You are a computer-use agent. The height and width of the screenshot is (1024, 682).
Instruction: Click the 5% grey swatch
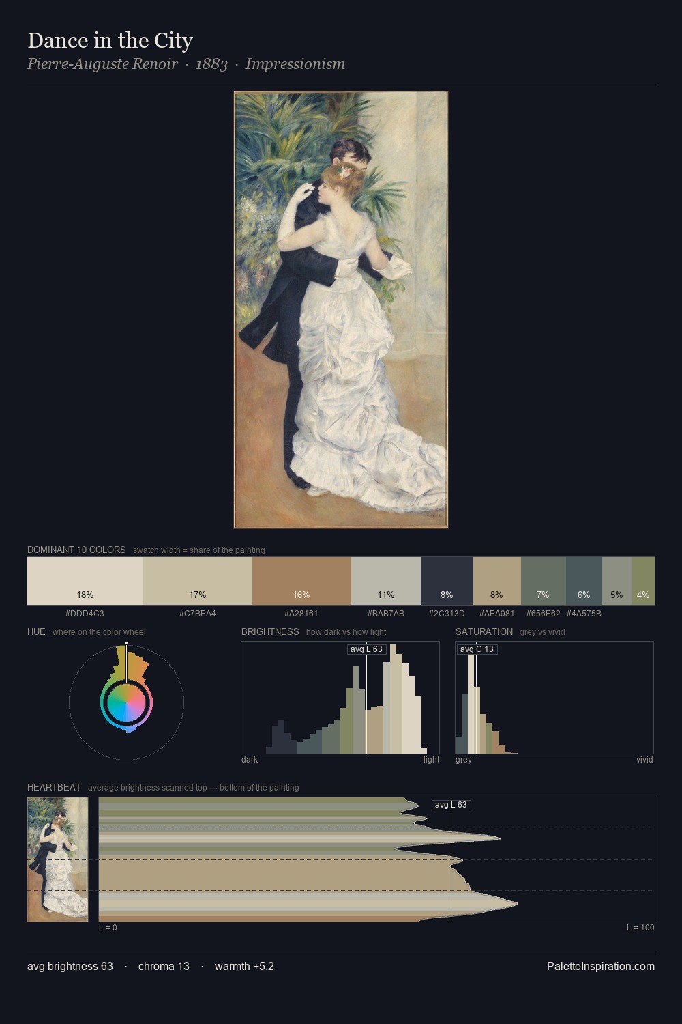point(617,581)
